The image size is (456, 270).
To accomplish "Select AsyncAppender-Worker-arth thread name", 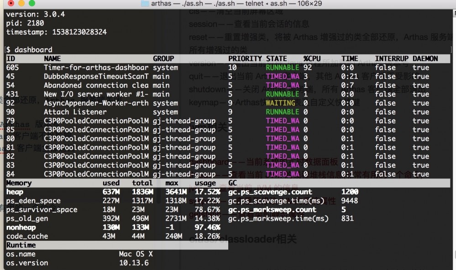I will [96, 103].
